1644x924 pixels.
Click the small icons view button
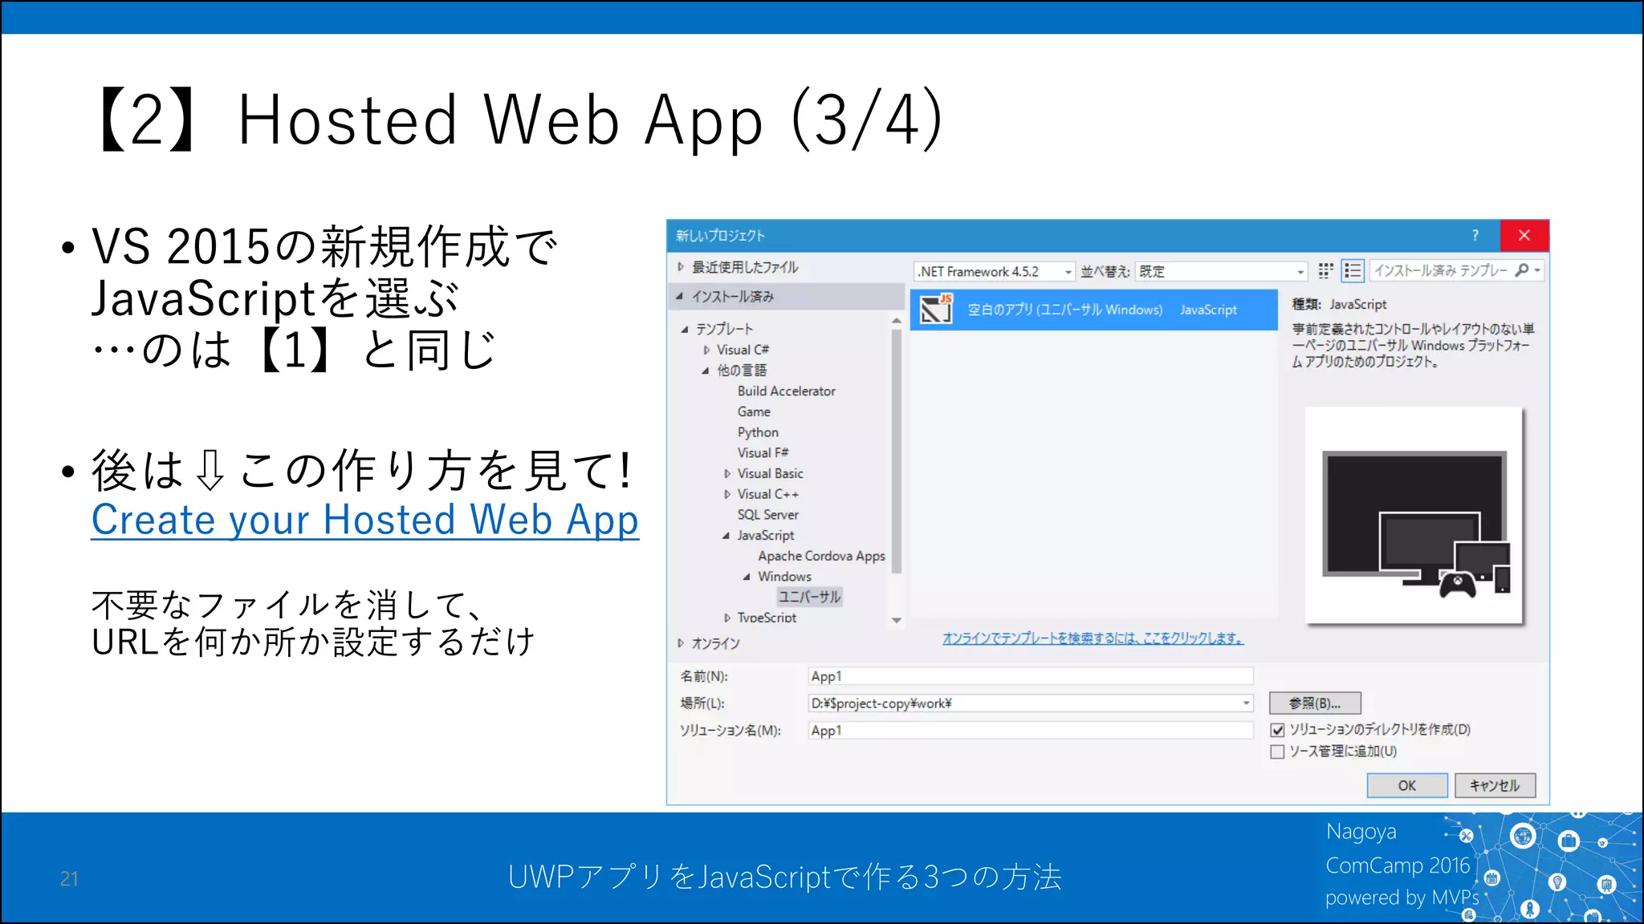1325,271
